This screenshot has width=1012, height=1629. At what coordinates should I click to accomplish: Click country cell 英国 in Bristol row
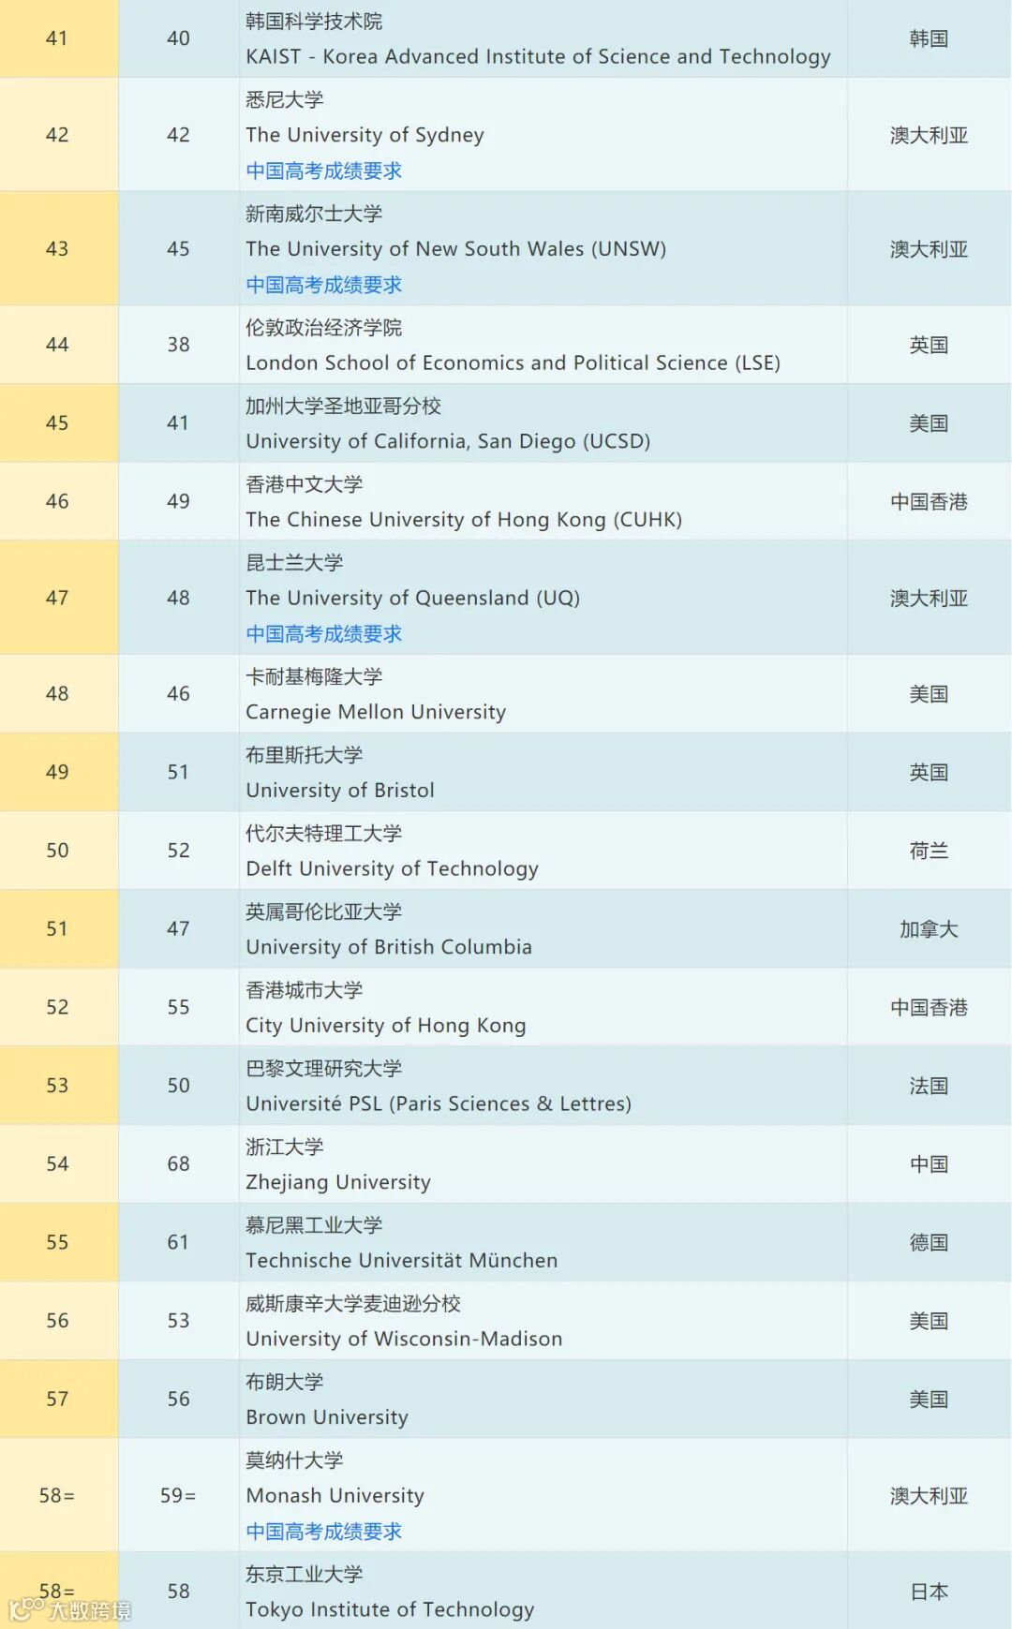coord(929,773)
